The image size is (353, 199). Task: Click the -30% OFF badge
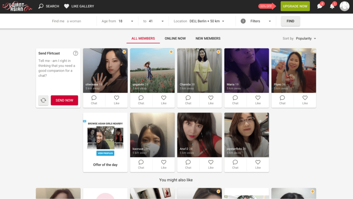[x=267, y=6]
